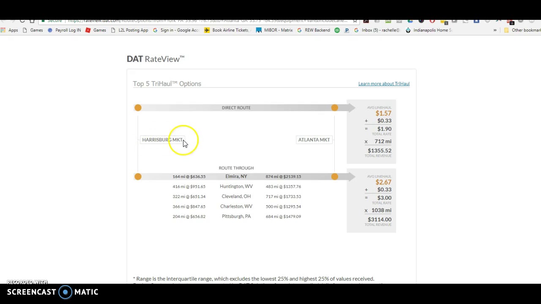Click the direct route $1.90 total rate
This screenshot has width=541, height=304.
point(384,129)
